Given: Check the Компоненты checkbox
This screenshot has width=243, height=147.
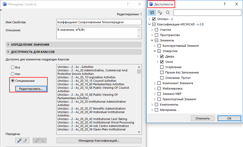Looking at the screenshot, I should pos(156,105).
